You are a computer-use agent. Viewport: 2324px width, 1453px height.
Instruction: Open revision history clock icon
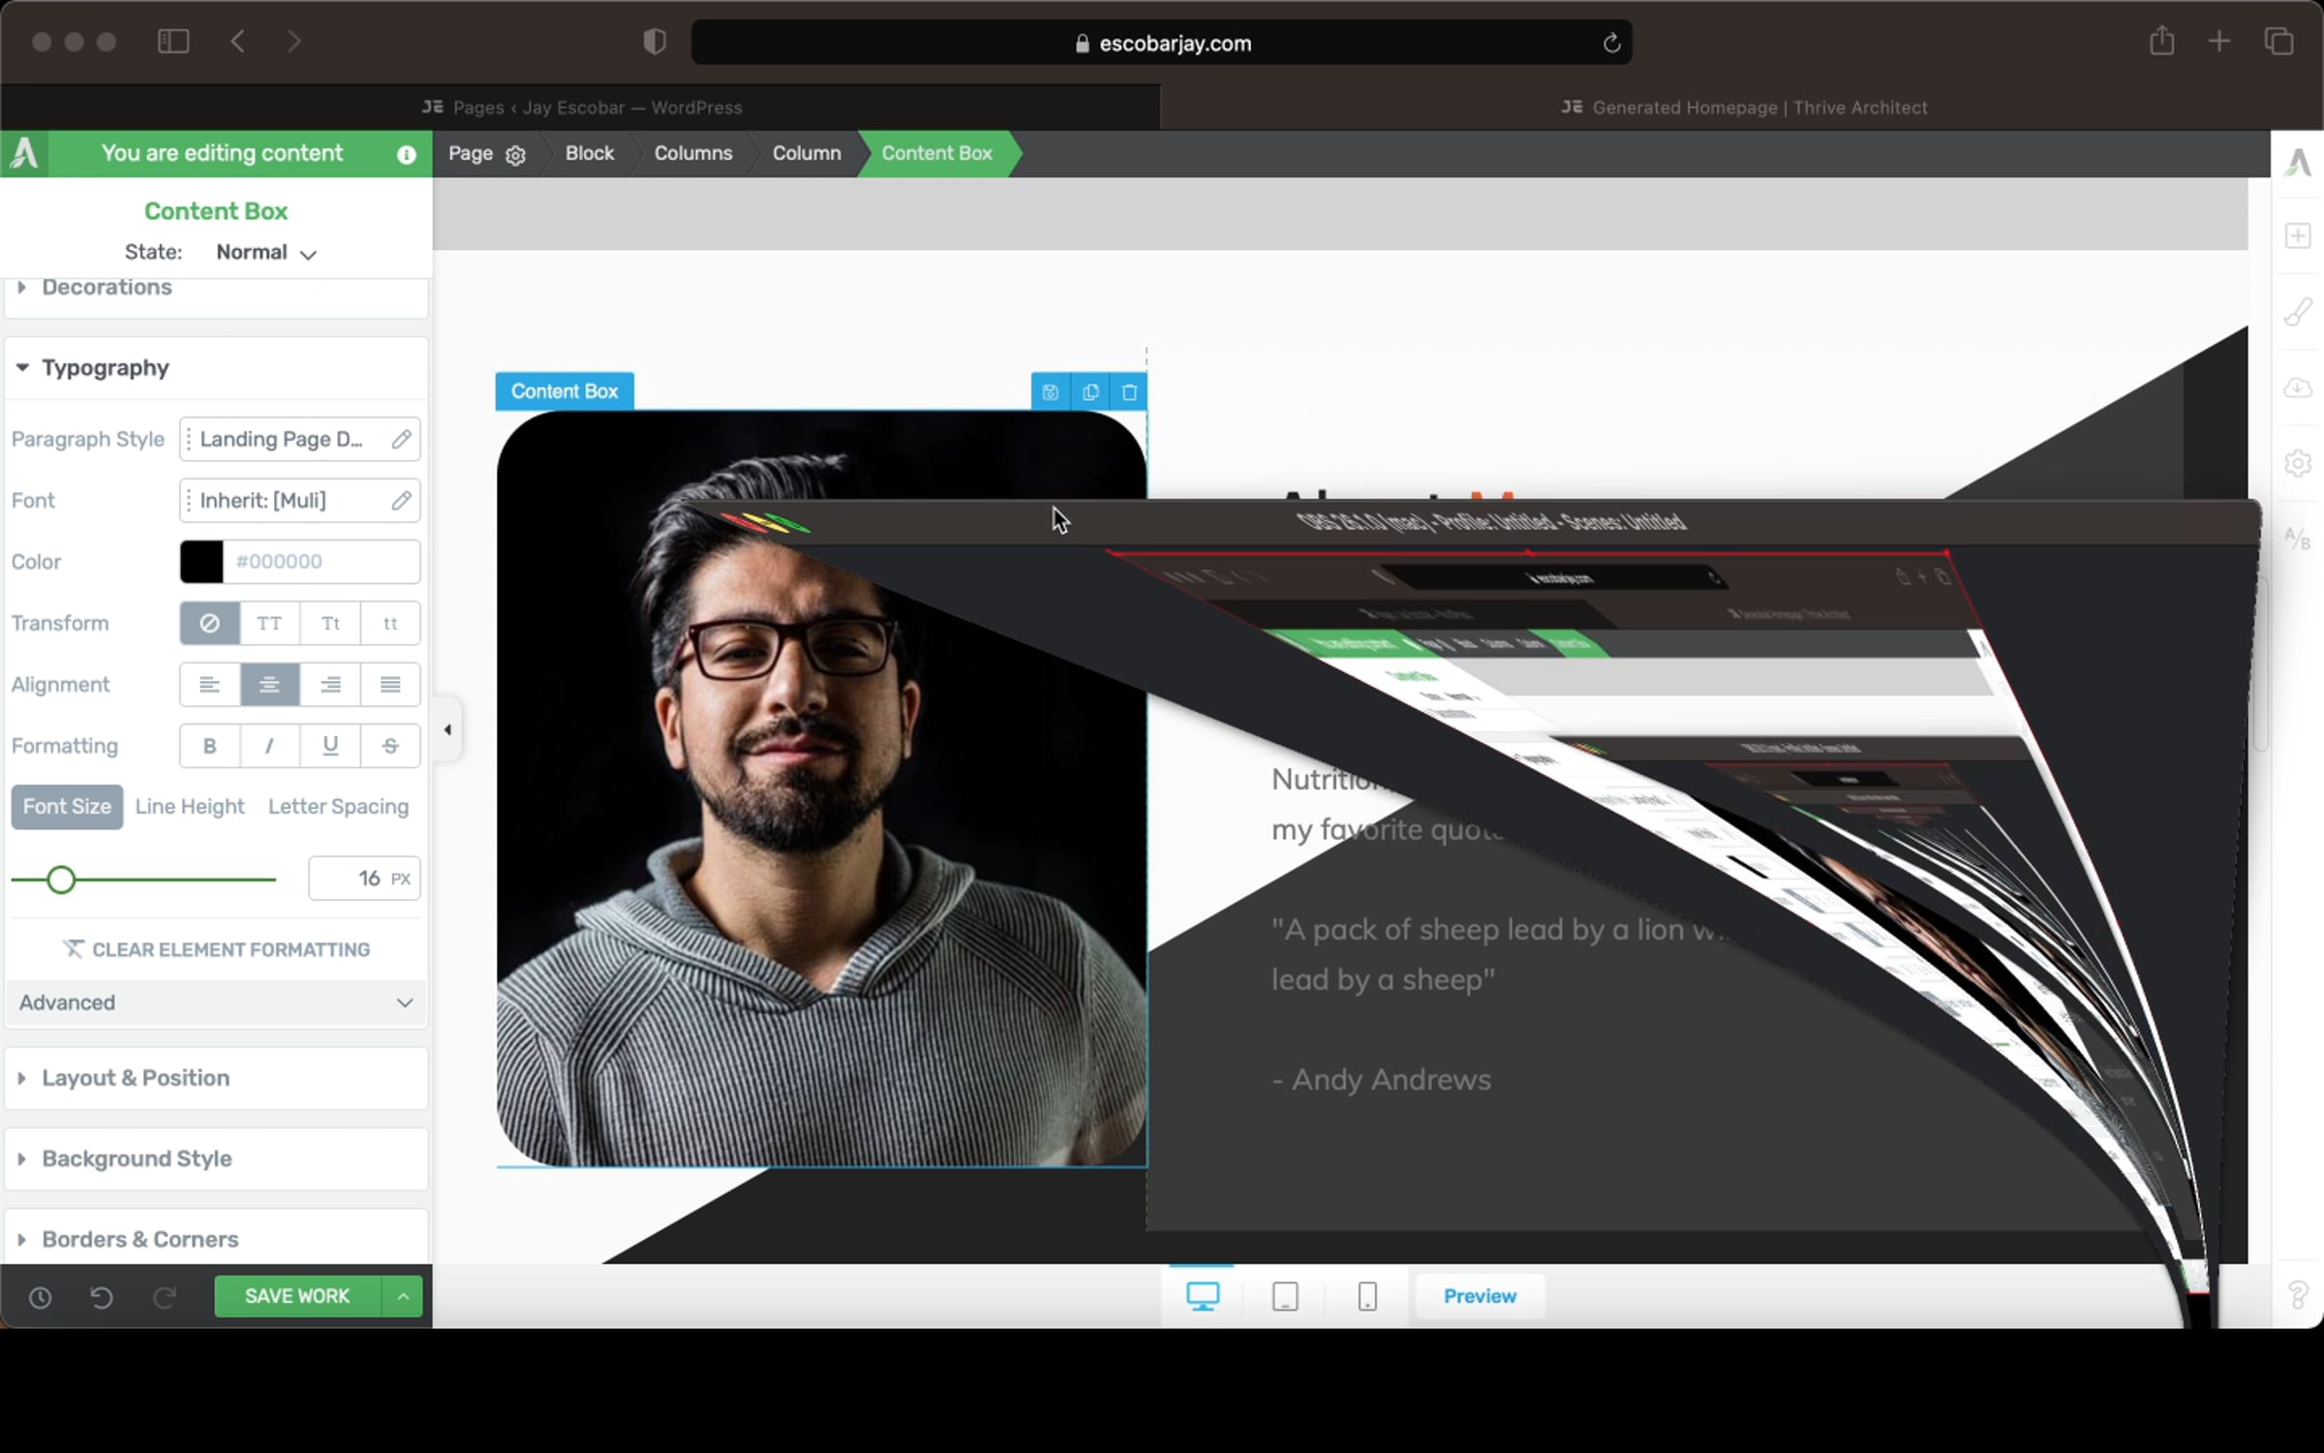tap(40, 1297)
